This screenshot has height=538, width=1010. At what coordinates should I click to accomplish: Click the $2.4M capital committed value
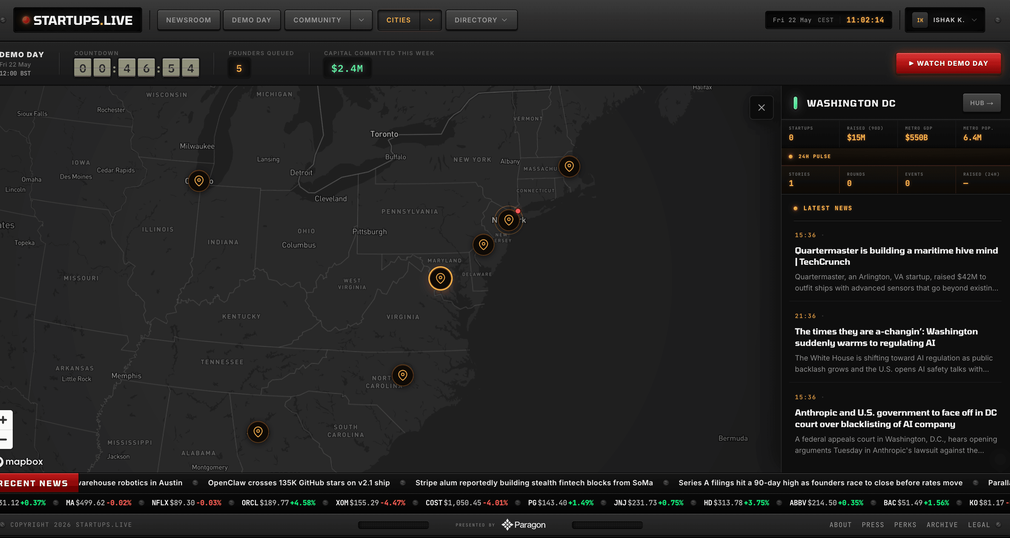[347, 69]
